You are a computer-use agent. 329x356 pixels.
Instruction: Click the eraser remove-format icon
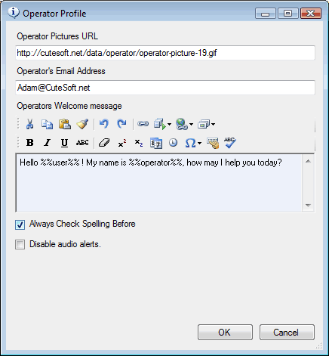pyautogui.click(x=104, y=143)
